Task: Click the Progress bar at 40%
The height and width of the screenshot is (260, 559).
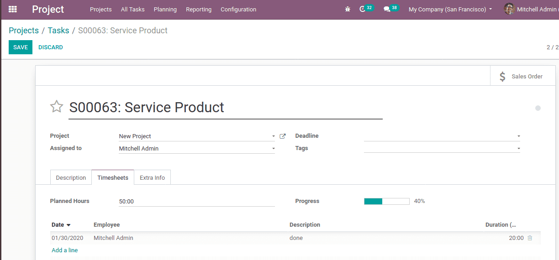Action: [x=387, y=201]
